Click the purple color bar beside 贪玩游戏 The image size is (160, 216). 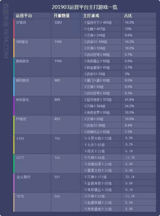pos(14,106)
